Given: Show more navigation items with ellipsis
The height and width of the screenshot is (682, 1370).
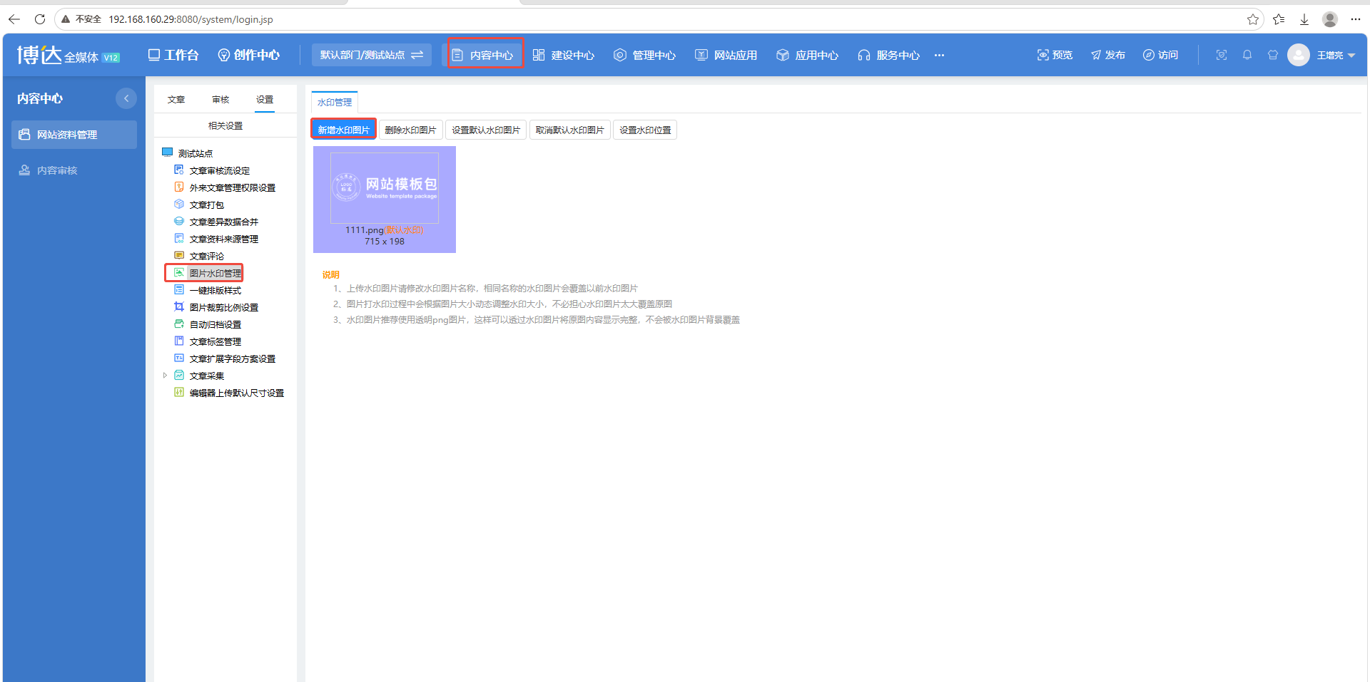Looking at the screenshot, I should [x=939, y=55].
